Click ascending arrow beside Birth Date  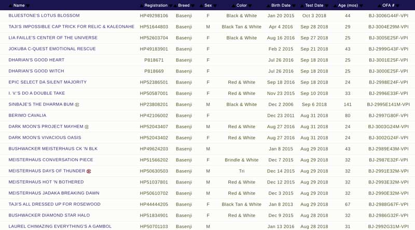268,6
